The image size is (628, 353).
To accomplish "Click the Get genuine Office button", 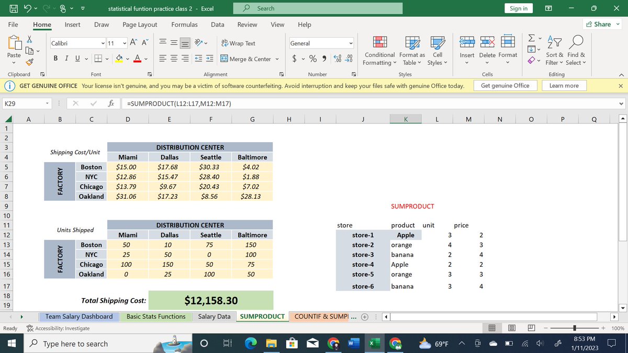I will coord(505,85).
